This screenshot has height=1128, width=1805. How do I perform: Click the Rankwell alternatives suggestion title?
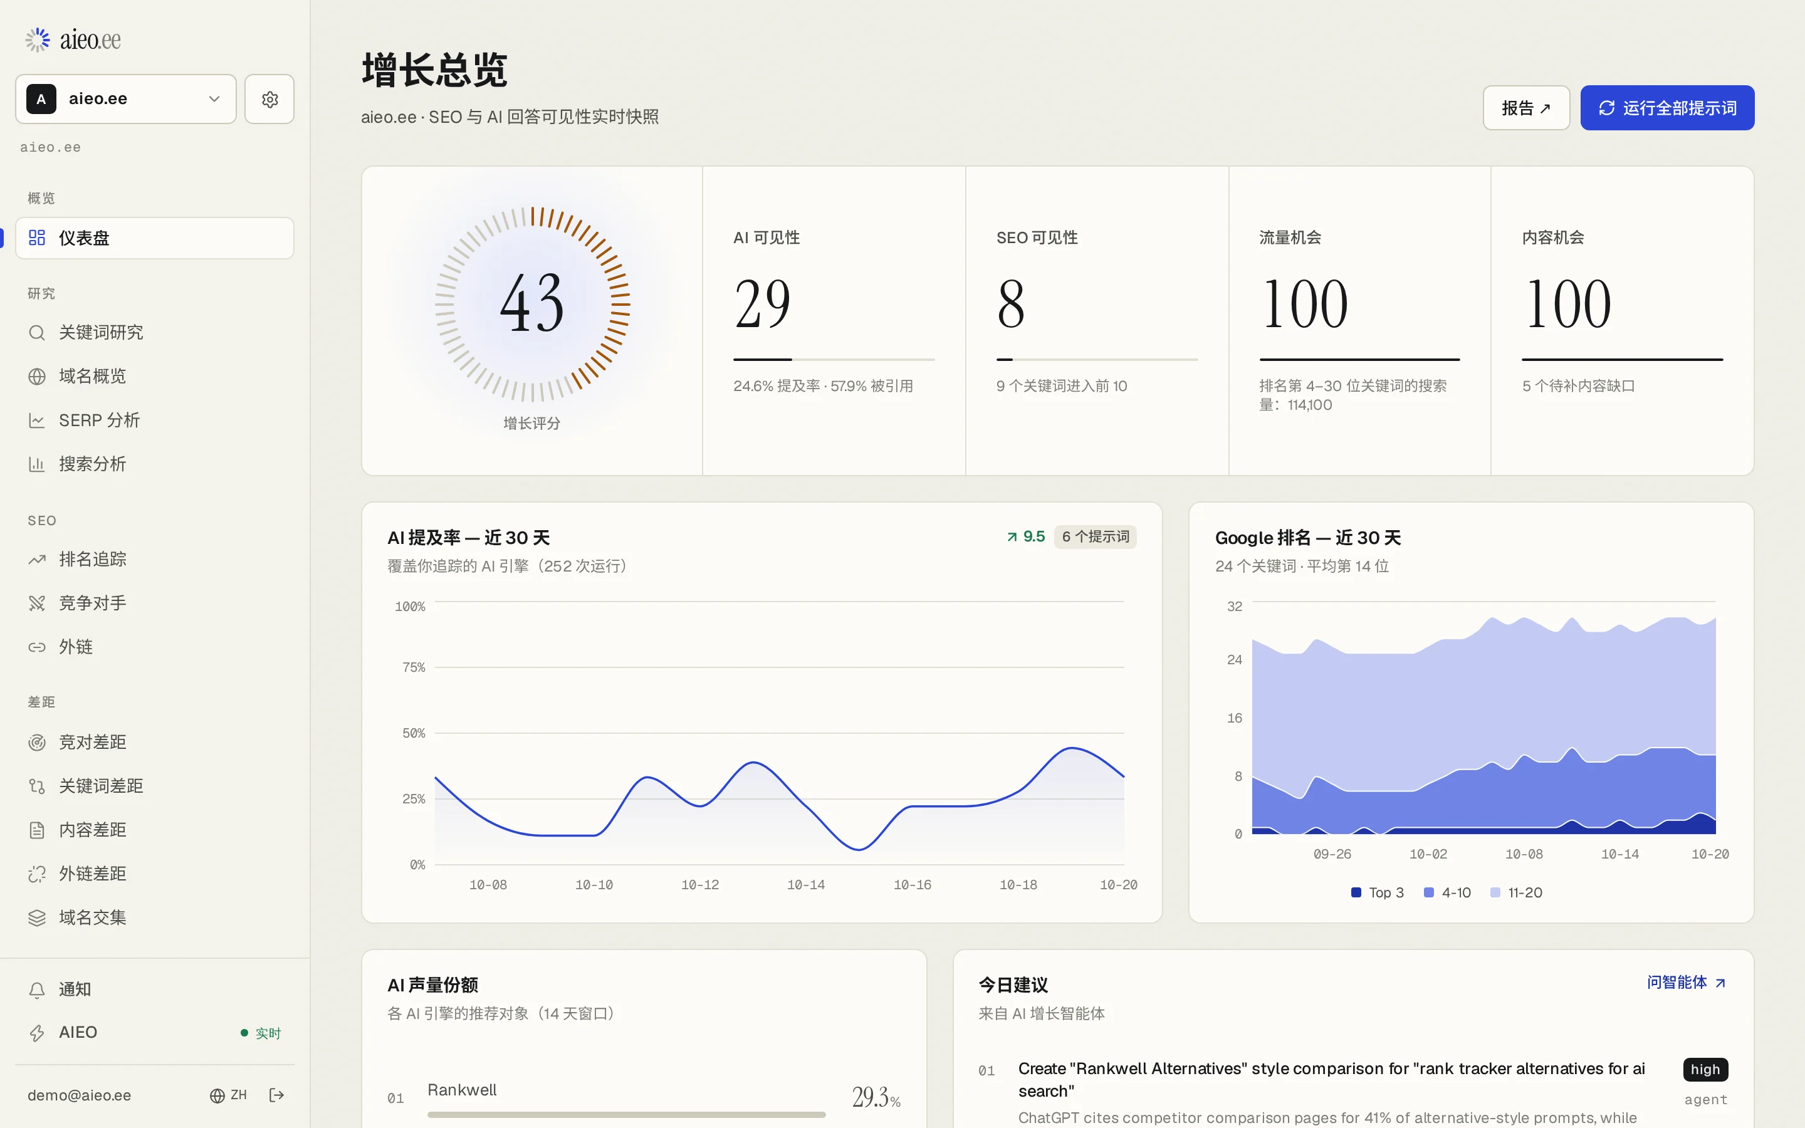[1331, 1080]
